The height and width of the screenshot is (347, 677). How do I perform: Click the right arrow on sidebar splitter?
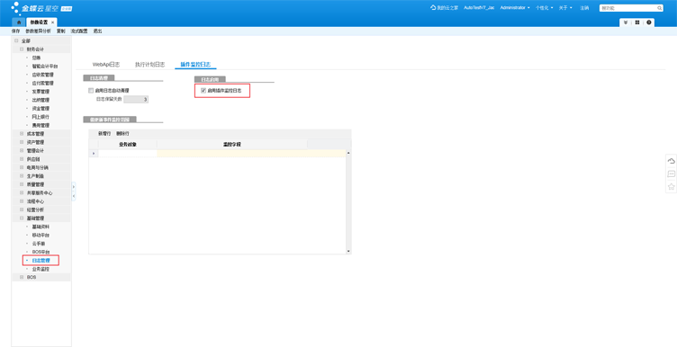(x=74, y=187)
